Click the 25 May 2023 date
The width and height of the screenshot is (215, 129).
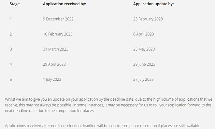pyautogui.click(x=144, y=49)
